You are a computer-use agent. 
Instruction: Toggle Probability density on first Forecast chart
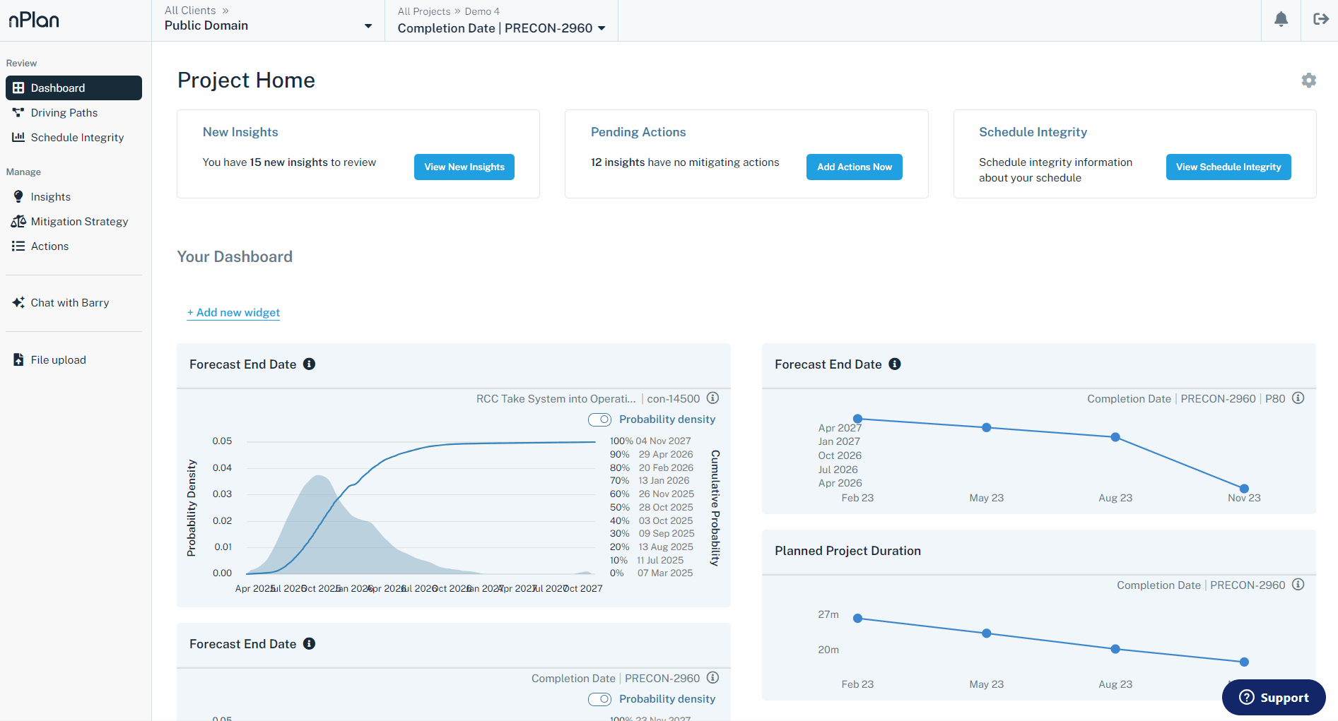(600, 419)
